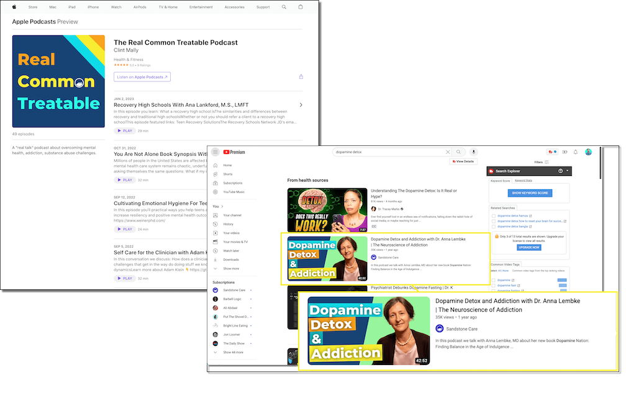Image resolution: width=626 pixels, height=393 pixels.
Task: Open AirPods in the Apple nav bar
Action: point(140,7)
